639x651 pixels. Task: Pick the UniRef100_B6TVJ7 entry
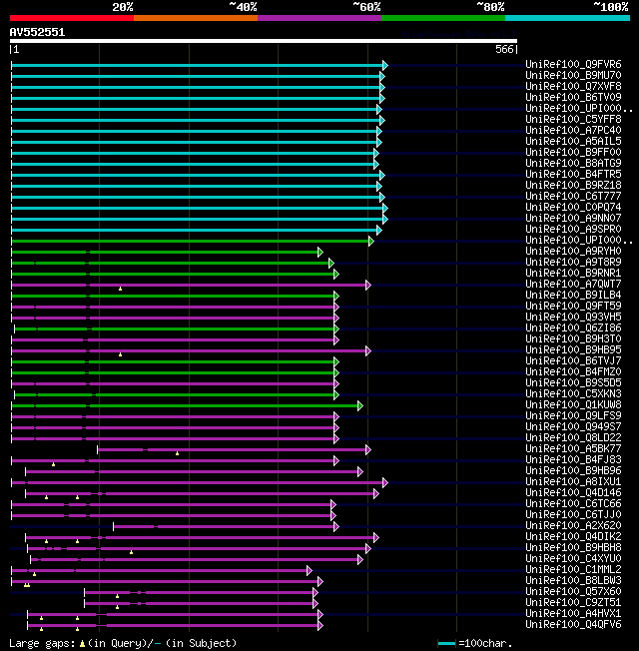pos(573,361)
